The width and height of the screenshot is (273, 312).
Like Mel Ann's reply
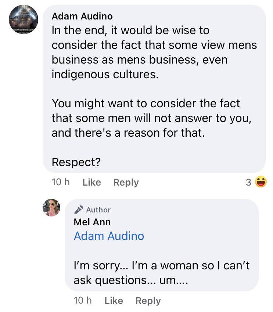tap(114, 301)
